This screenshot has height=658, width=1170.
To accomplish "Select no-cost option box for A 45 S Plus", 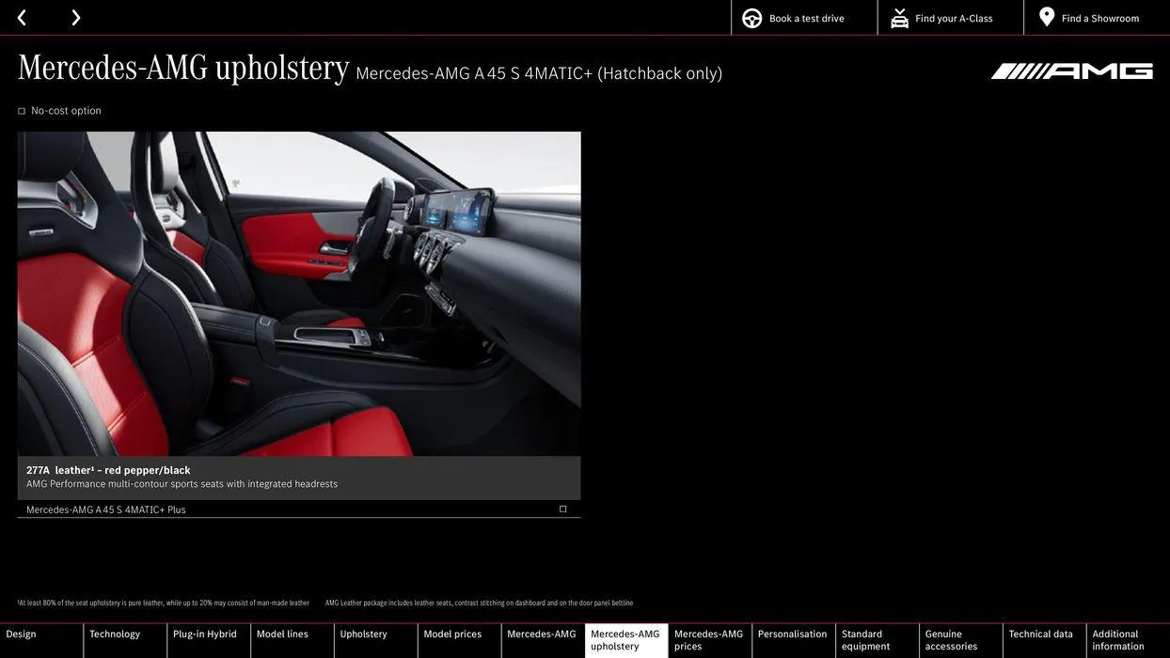I will (x=563, y=509).
